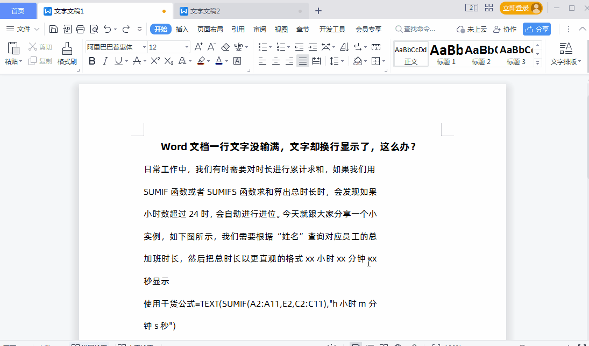Screen dimensions: 589x346
Task: Click the Share (分享) button
Action: pyautogui.click(x=537, y=29)
